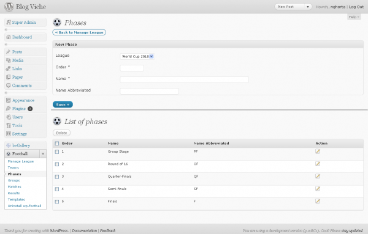The height and width of the screenshot is (234, 368).
Task: Click the Plugins update count badge
Action: [30, 109]
